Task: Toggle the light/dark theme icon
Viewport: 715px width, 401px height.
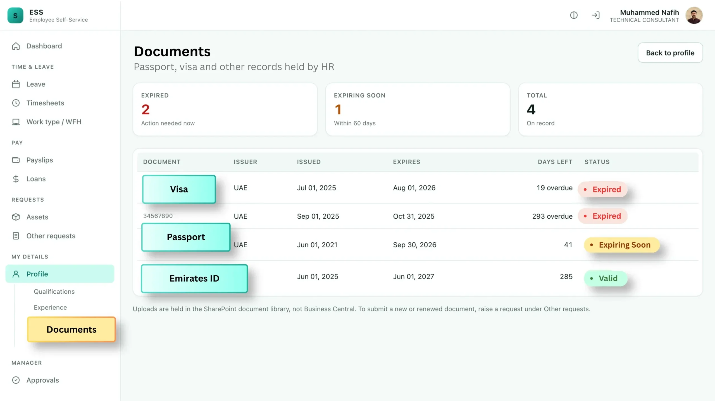Action: click(574, 15)
